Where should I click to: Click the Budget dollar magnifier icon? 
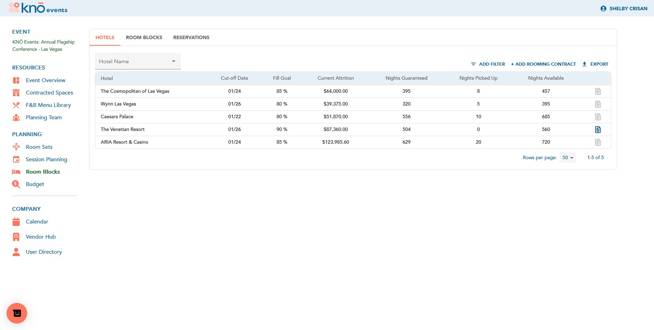tap(16, 184)
